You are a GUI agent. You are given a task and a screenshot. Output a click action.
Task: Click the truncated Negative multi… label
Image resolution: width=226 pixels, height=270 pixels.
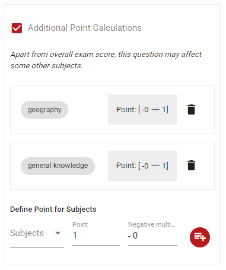coord(152,224)
